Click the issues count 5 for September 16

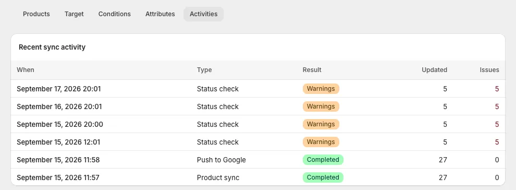click(497, 106)
